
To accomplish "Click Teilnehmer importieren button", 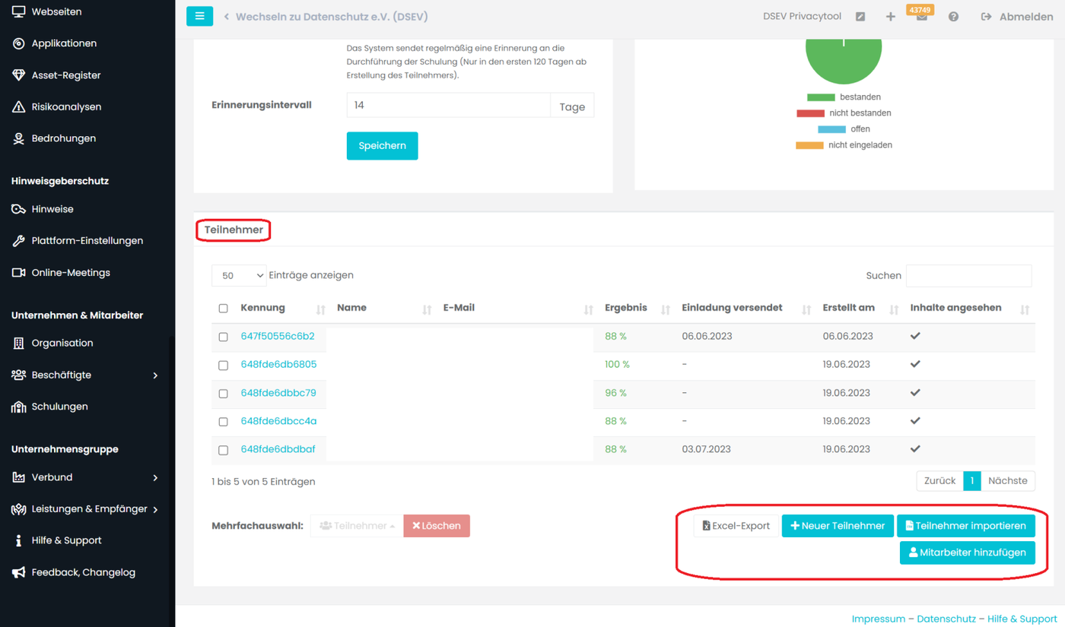I will [966, 526].
